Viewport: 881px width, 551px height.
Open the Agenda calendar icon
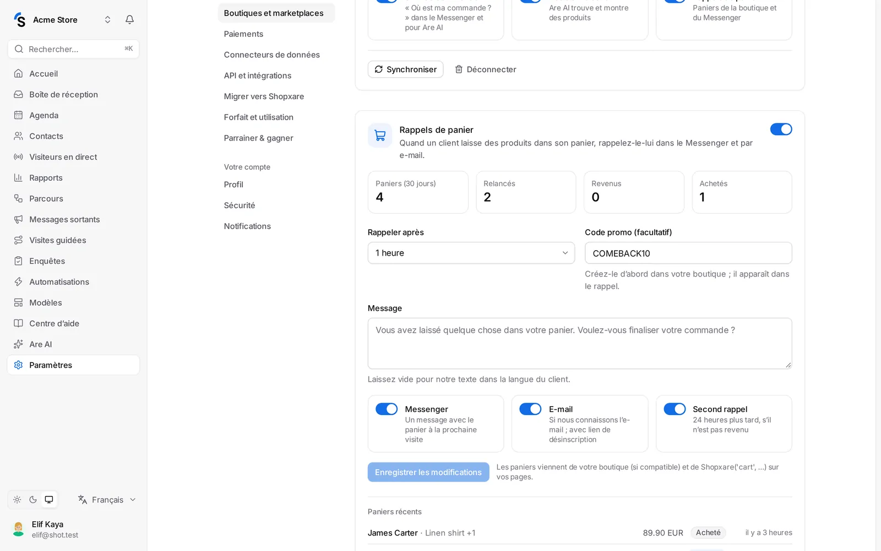coord(18,115)
